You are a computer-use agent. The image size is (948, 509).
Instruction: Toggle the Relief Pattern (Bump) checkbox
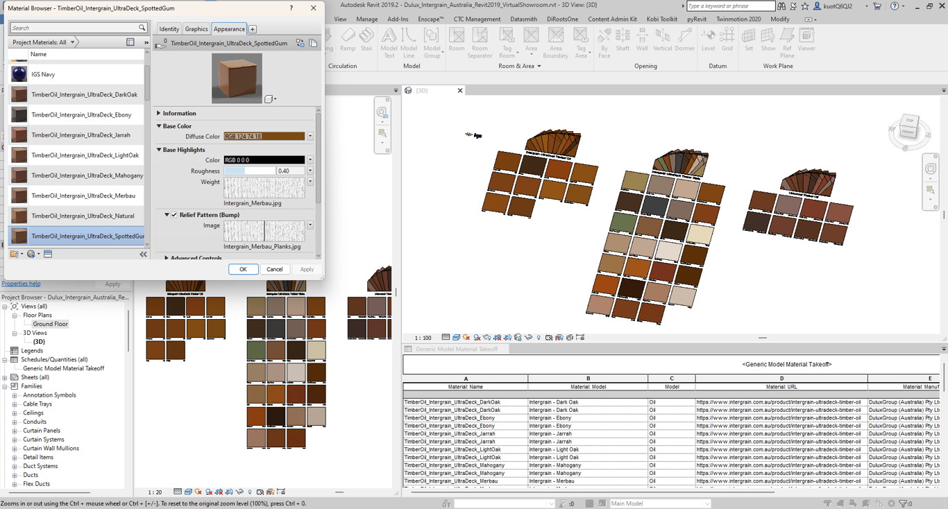[x=174, y=215]
